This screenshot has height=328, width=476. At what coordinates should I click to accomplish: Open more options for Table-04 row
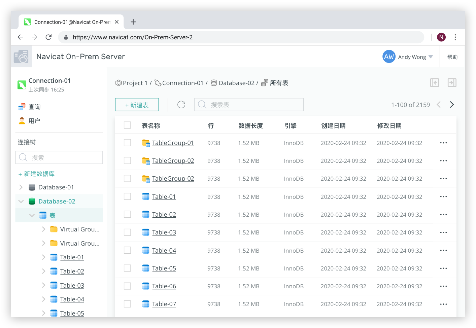(x=443, y=250)
